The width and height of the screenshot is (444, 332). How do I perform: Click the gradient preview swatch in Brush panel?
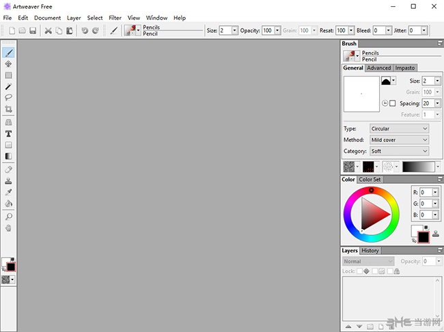click(419, 167)
